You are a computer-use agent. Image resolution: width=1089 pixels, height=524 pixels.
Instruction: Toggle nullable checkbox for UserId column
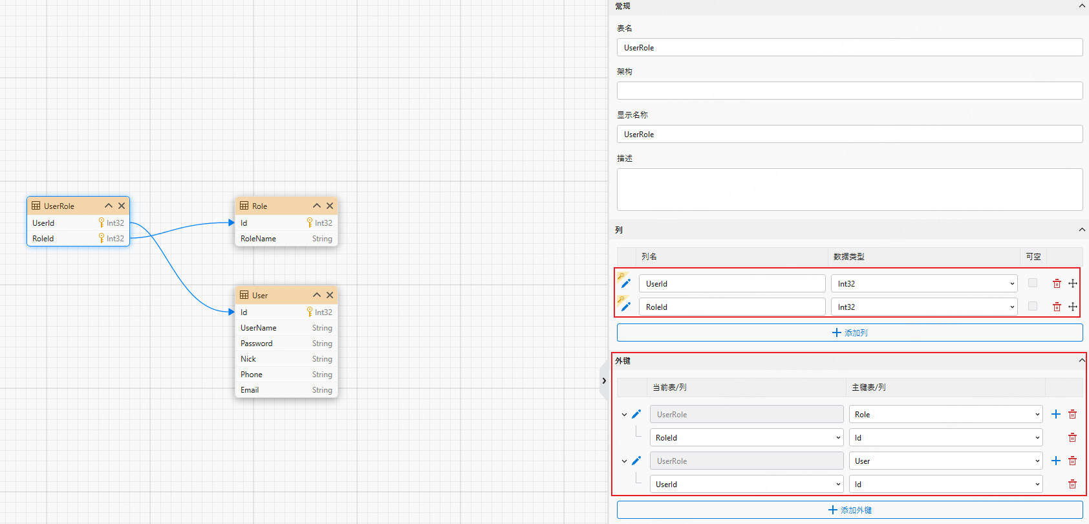click(x=1033, y=283)
